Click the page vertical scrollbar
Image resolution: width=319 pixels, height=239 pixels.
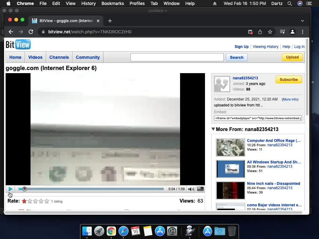coord(307,77)
